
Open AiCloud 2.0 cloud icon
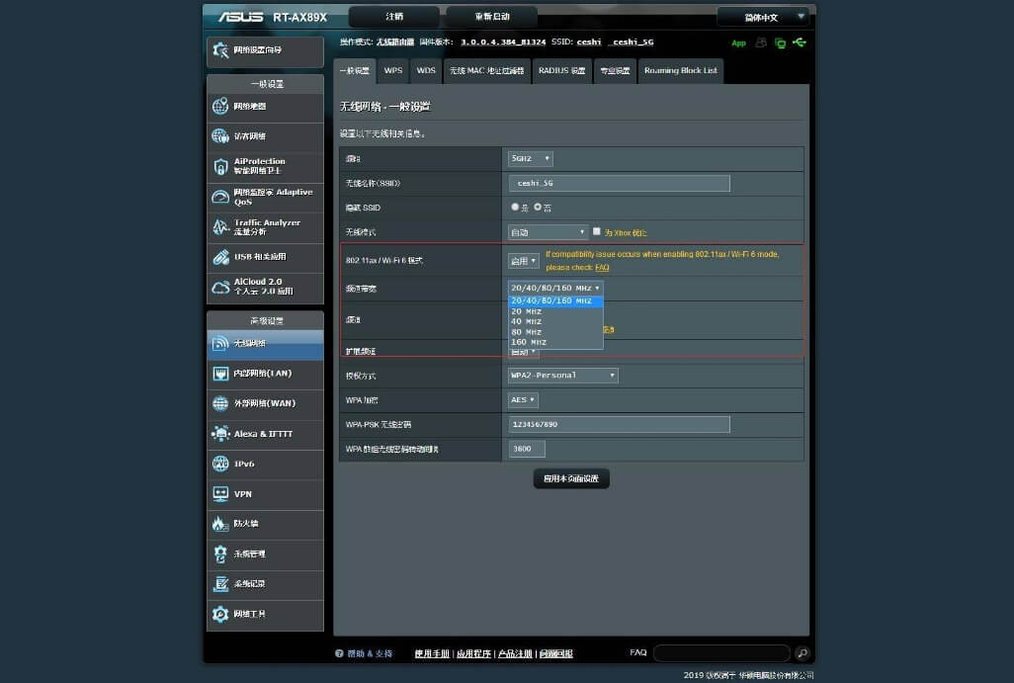pos(220,287)
